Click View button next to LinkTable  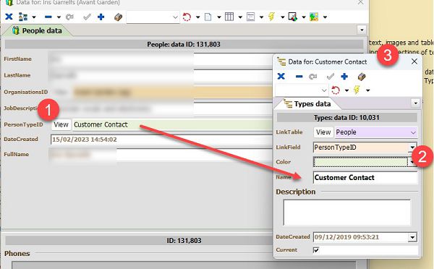(x=323, y=132)
